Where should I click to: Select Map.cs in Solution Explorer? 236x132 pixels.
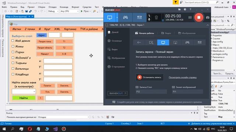pos(216,45)
